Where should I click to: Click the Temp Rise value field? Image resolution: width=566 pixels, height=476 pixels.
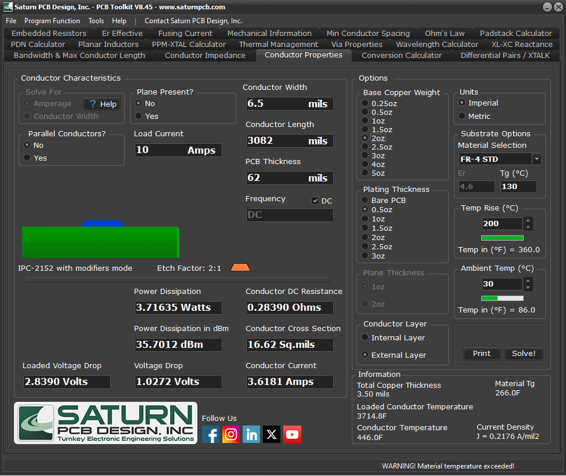pos(502,224)
